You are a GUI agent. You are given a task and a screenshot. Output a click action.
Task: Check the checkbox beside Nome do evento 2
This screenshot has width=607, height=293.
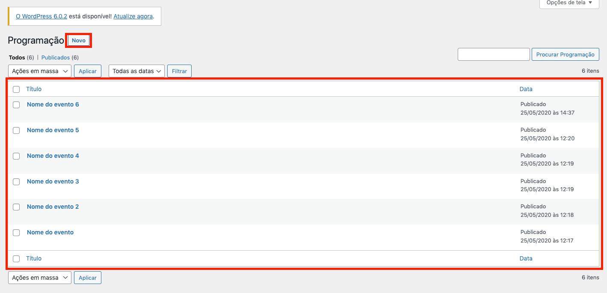[x=16, y=207]
